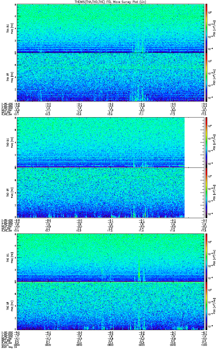Click the THA B-perpendicular spectrogram panel
The height and width of the screenshot is (349, 218).
110,28
